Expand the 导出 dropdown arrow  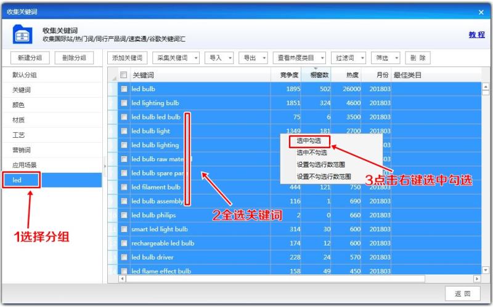[x=264, y=58]
